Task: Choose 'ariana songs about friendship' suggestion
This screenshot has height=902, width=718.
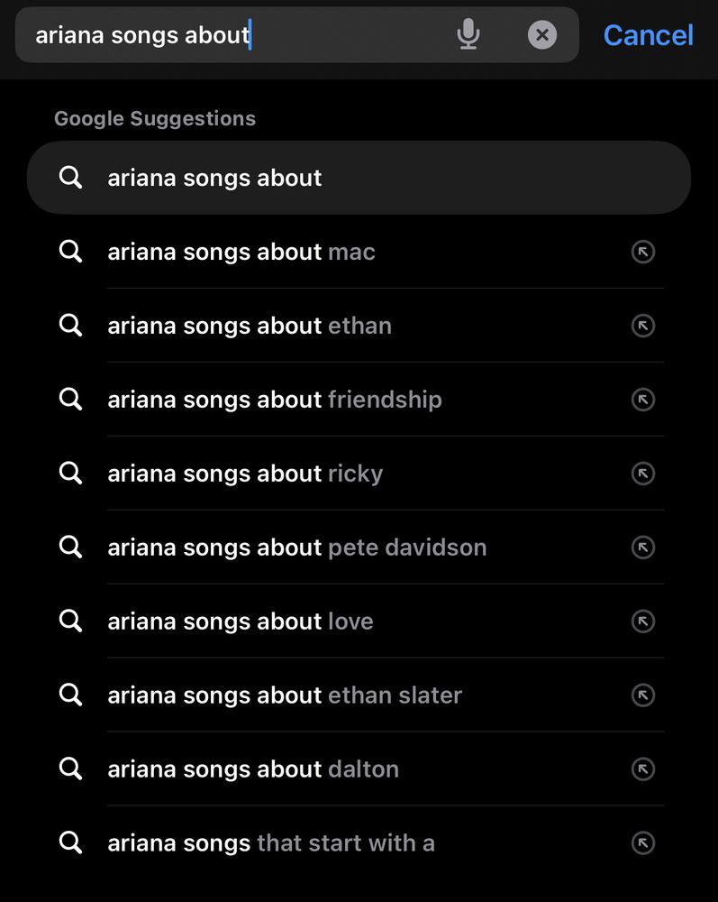Action: click(x=274, y=400)
